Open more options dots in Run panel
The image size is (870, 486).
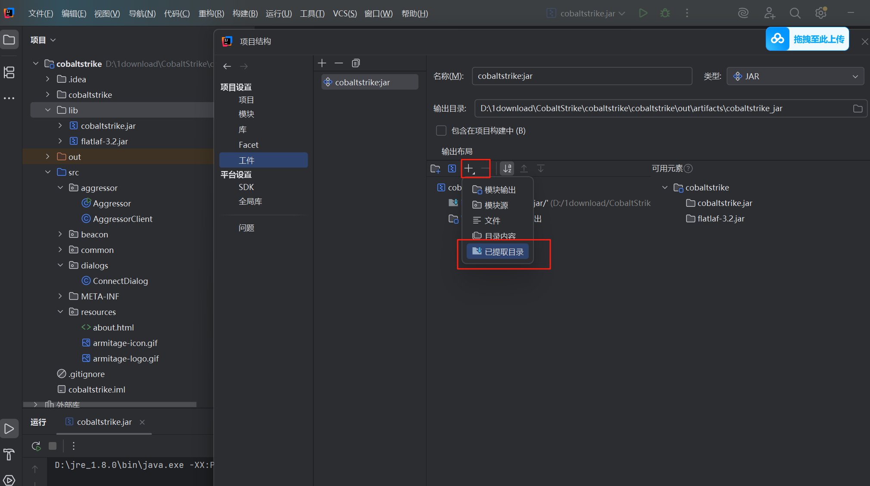coord(74,446)
